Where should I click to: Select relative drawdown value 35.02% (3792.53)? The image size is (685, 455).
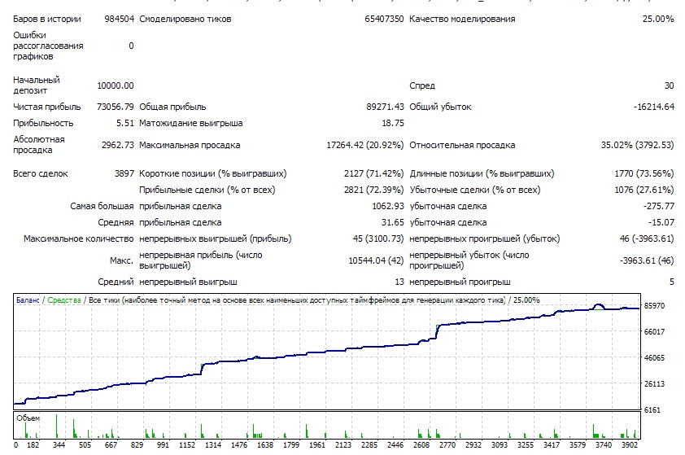coord(637,145)
